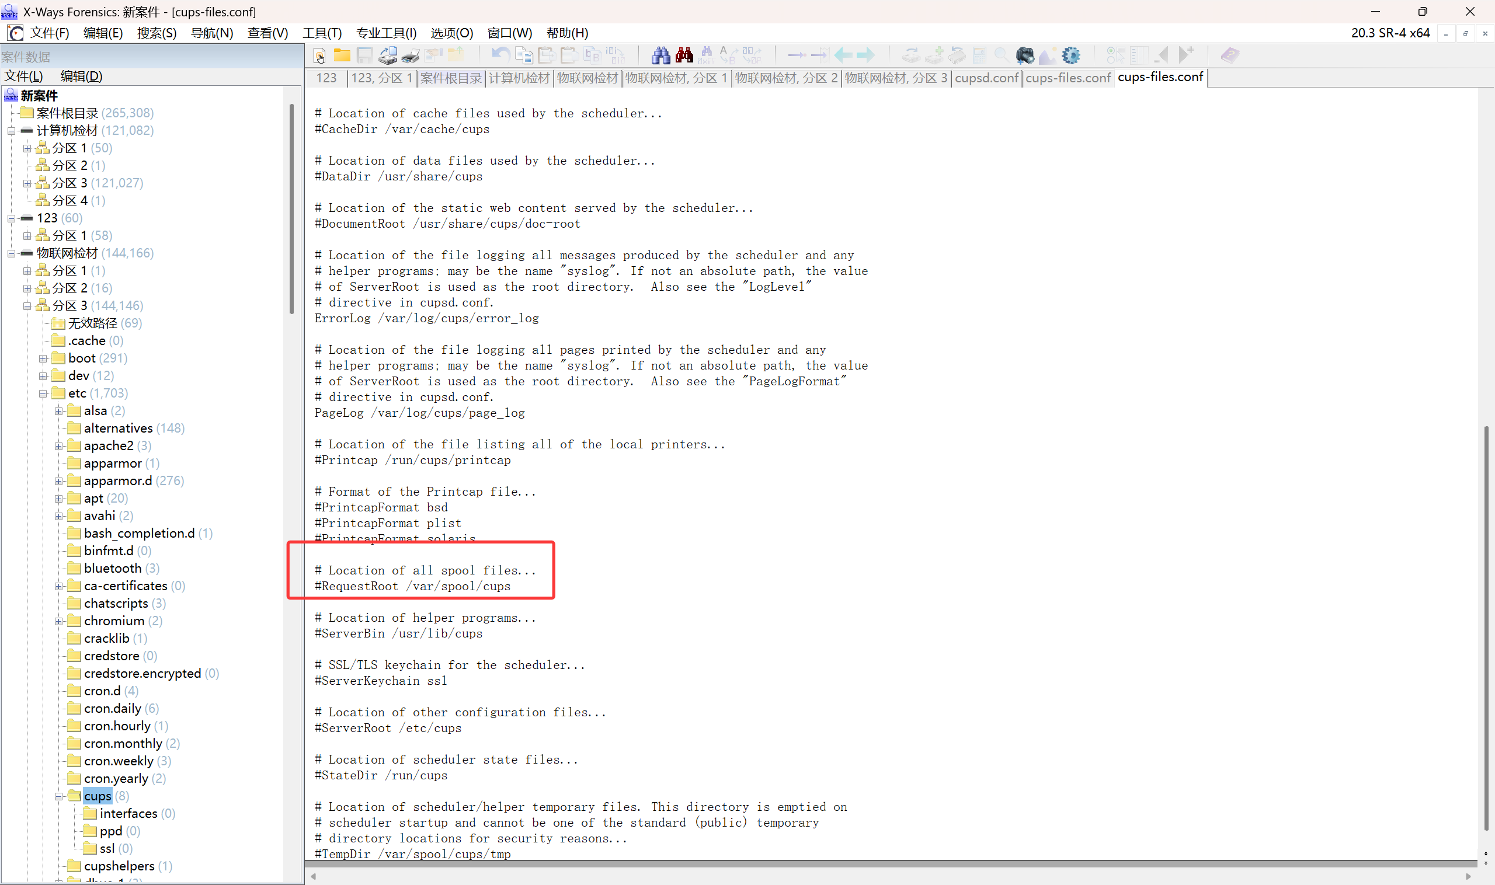Select the ppd folder under cups
The image size is (1495, 885).
click(110, 831)
